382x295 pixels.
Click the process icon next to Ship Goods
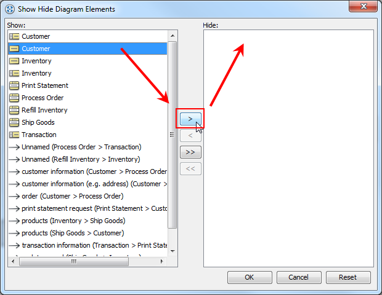click(14, 122)
